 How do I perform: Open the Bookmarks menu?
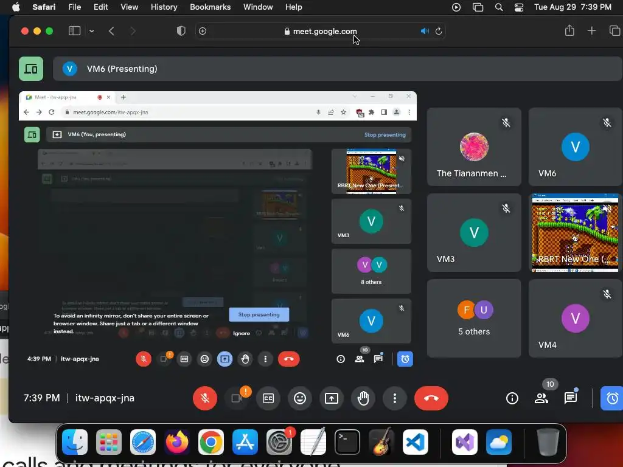(x=210, y=7)
